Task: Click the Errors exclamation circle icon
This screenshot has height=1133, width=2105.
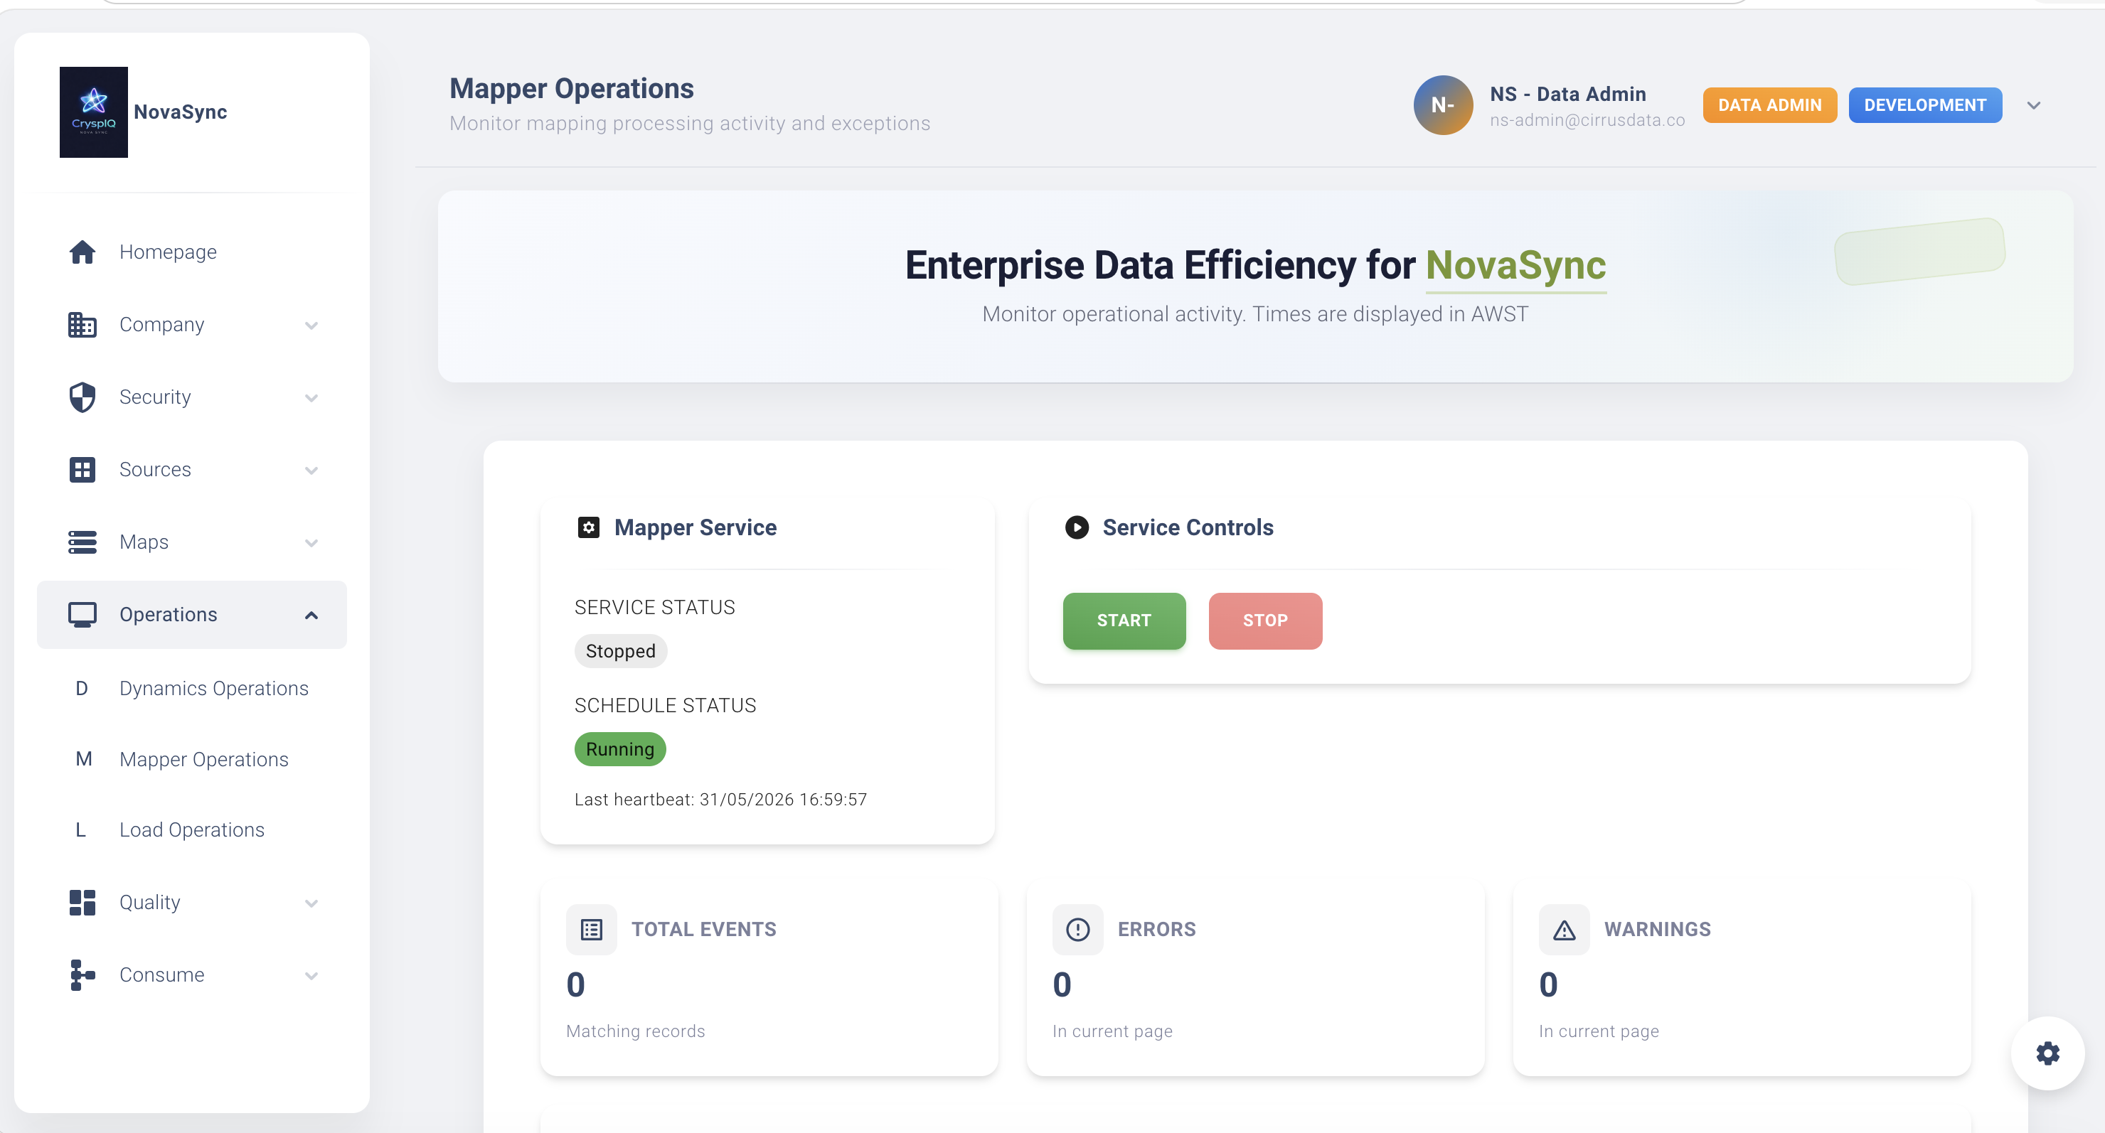Action: click(x=1078, y=930)
